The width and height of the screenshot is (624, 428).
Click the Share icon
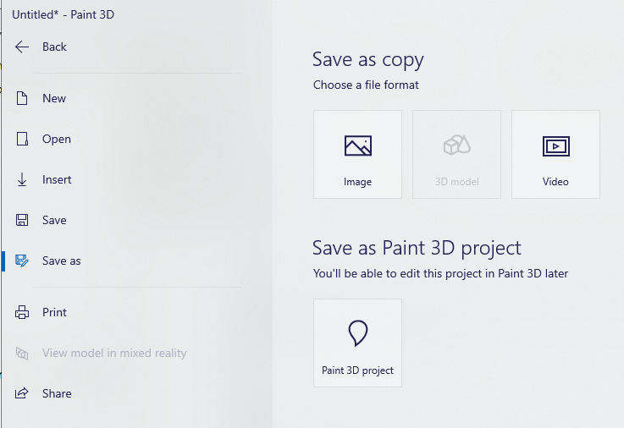pos(22,393)
